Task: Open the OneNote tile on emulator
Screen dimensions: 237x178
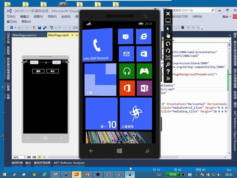Action: (x=144, y=88)
